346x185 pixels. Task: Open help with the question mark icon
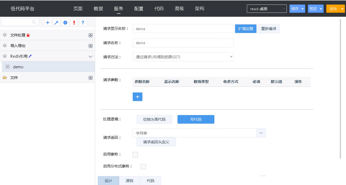83,23
